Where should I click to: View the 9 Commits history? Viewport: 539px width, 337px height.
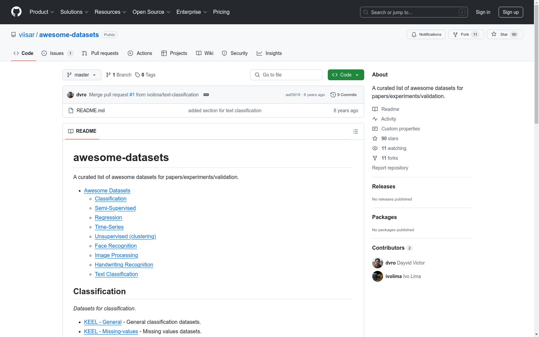point(344,95)
